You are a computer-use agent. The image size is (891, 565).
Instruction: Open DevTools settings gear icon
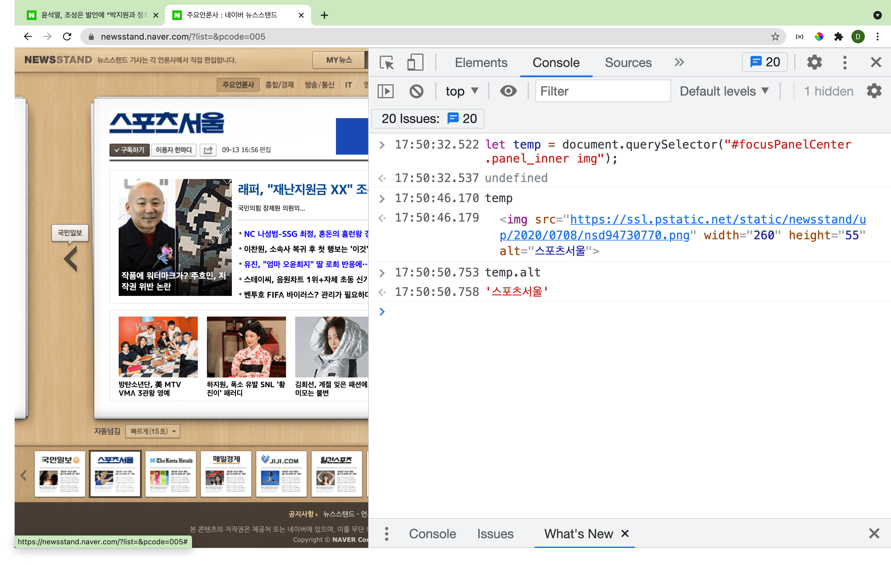(814, 62)
